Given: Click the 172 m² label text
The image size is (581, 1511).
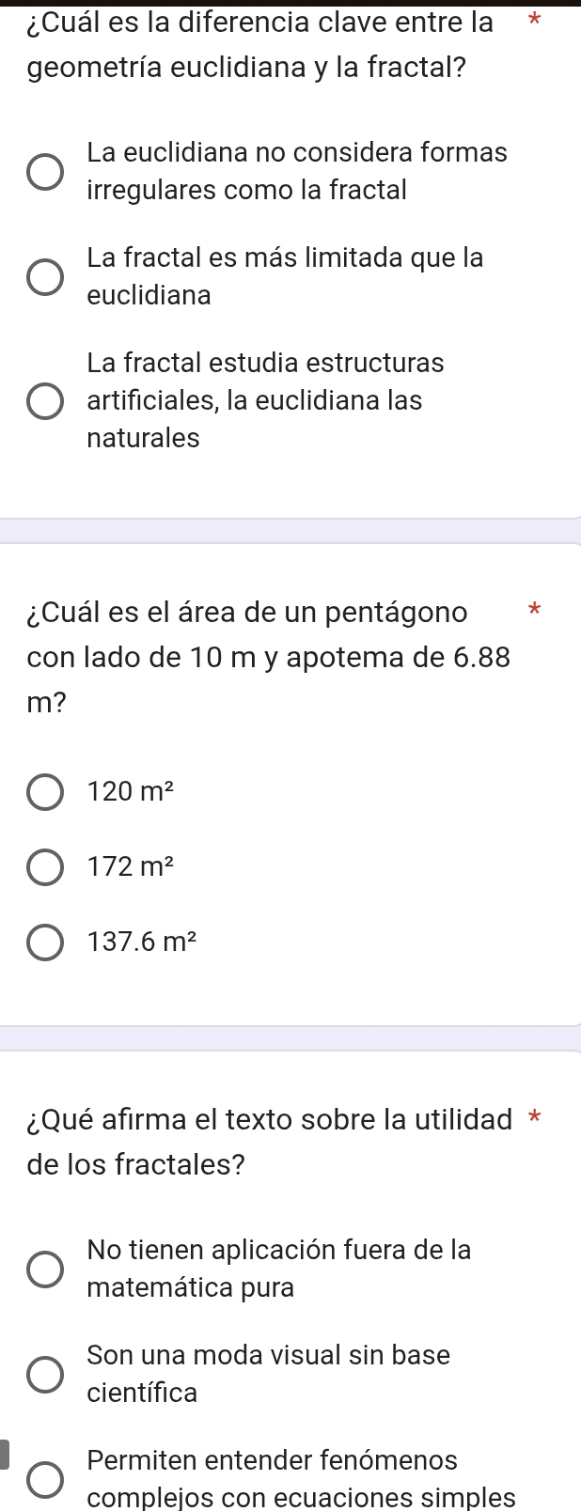Looking at the screenshot, I should coord(131,867).
